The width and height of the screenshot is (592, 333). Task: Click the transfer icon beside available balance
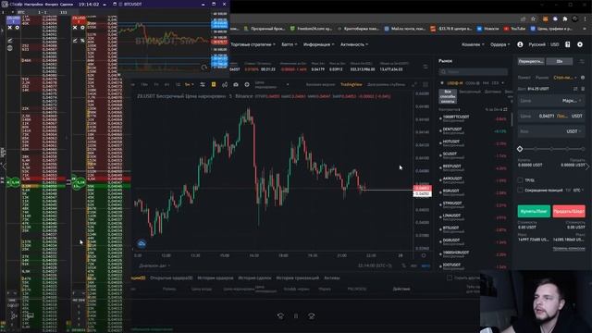point(575,89)
